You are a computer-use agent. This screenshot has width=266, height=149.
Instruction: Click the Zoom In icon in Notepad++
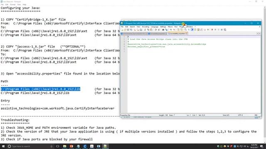[x=171, y=30]
